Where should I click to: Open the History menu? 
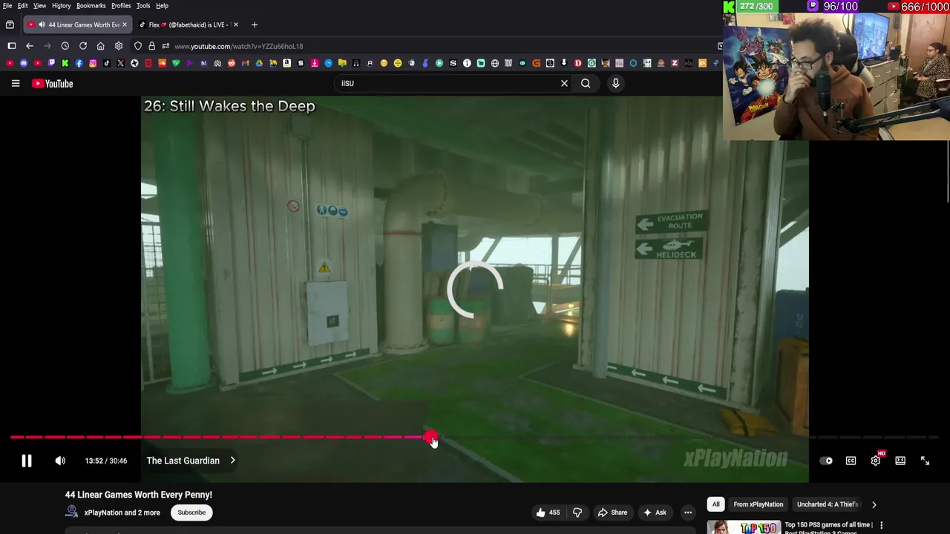click(x=62, y=6)
